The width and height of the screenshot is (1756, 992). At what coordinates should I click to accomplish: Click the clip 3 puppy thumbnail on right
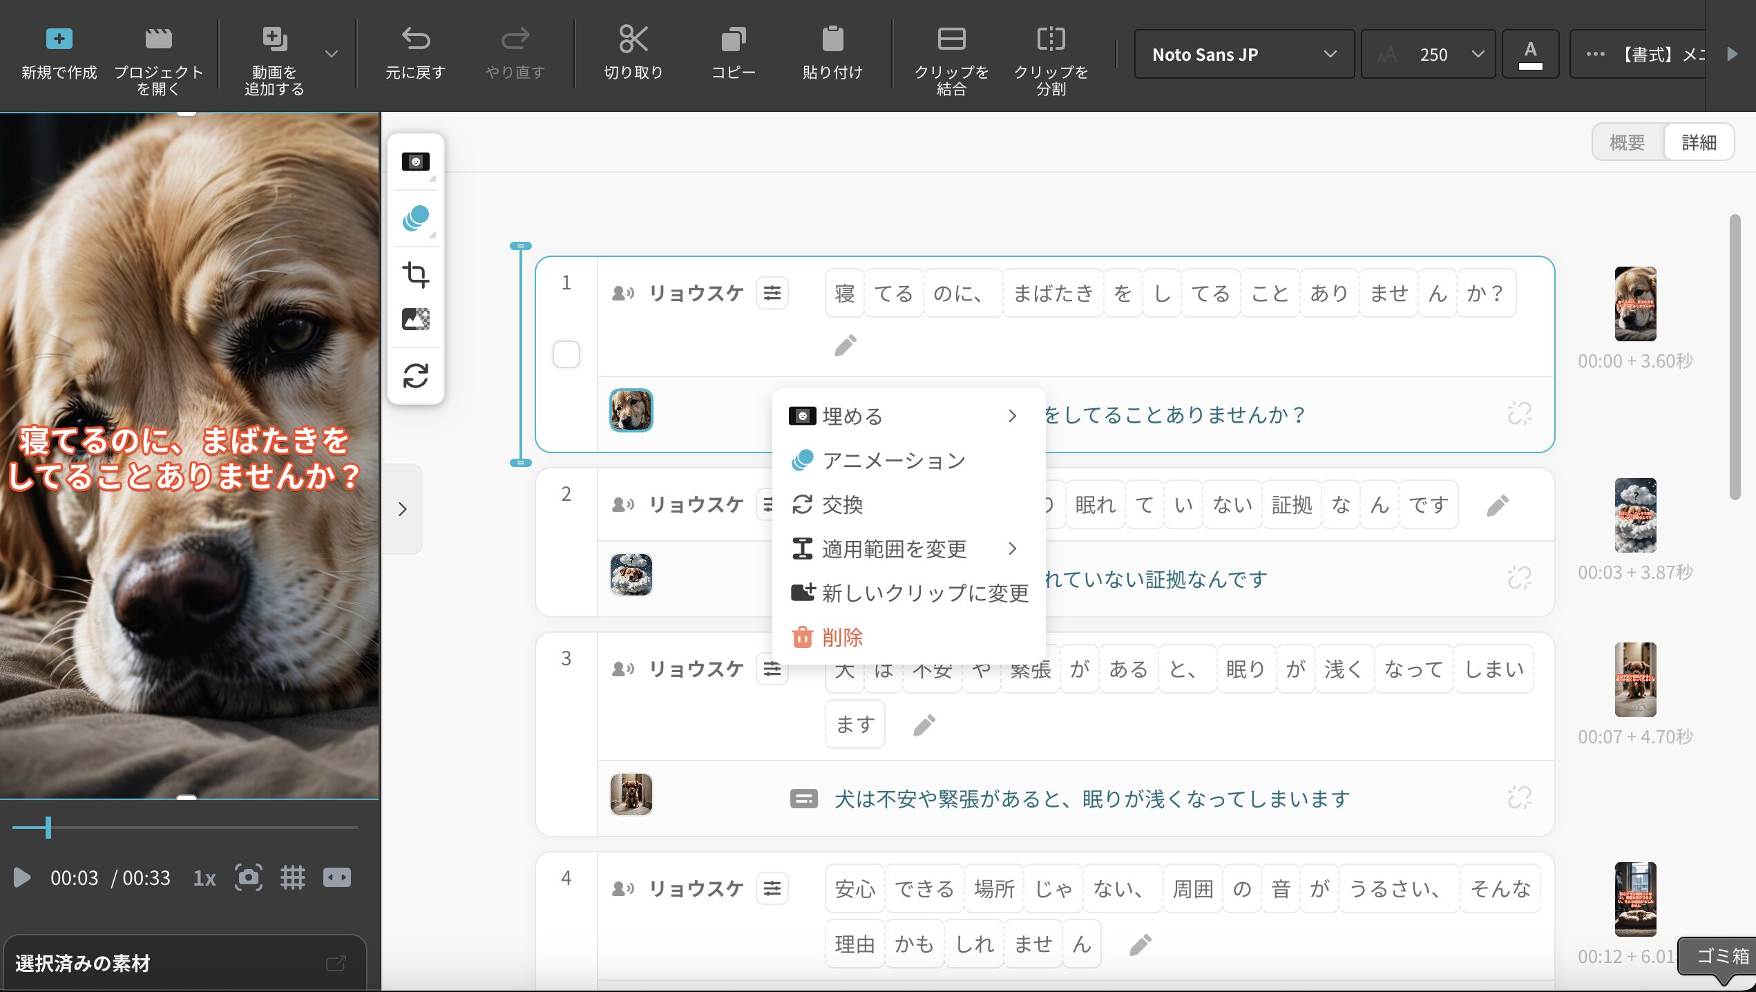pos(1634,679)
